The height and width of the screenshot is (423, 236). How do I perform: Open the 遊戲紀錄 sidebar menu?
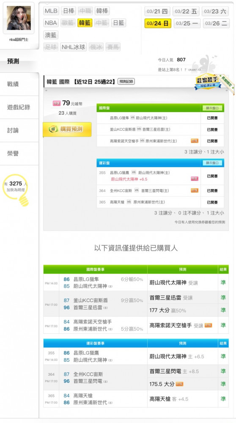19,107
